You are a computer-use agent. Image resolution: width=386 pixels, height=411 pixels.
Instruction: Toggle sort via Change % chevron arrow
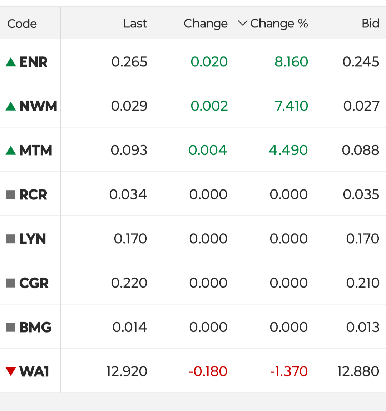coord(242,23)
